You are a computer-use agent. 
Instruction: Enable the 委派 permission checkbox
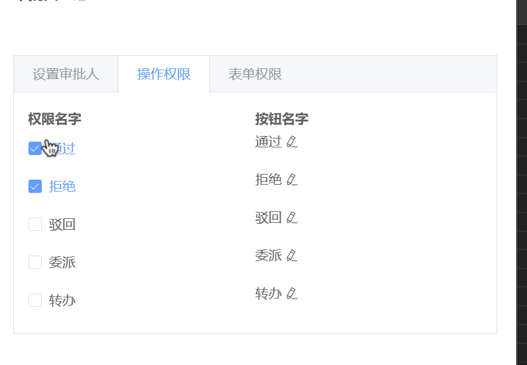tap(35, 263)
